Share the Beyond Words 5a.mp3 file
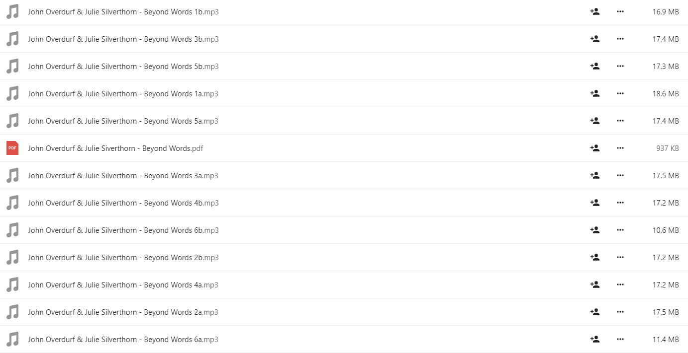 coord(594,121)
